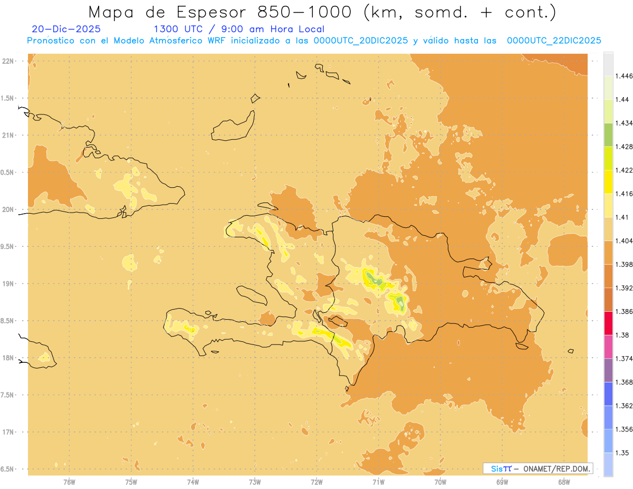This screenshot has height=489, width=633.
Task: Click the '22N' latitude label
Action: pos(8,61)
